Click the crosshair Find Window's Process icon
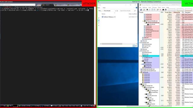This screenshot has height=108, width=193. pos(166,10)
